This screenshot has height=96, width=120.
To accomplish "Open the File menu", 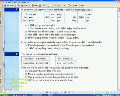I will [3, 2].
